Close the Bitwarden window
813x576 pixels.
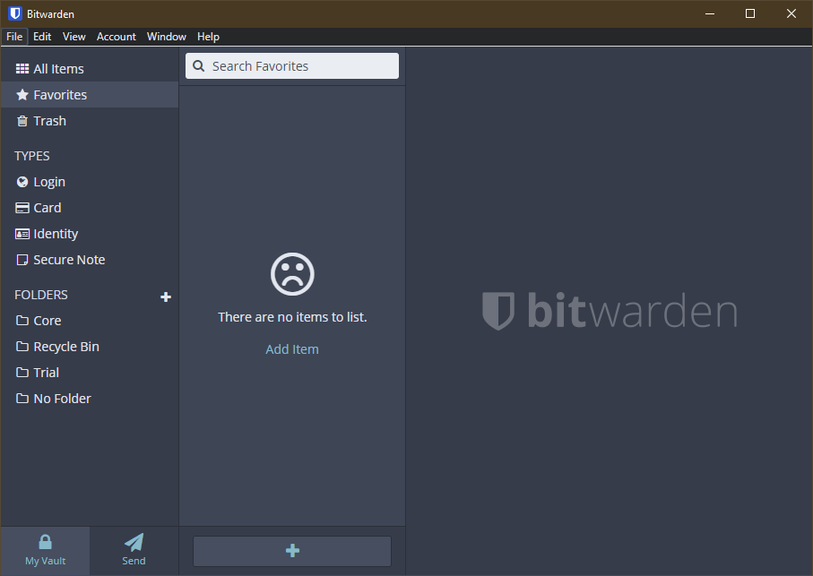pyautogui.click(x=791, y=13)
